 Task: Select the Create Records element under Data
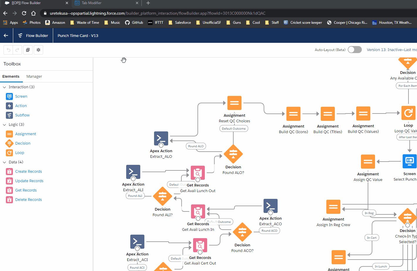point(28,171)
